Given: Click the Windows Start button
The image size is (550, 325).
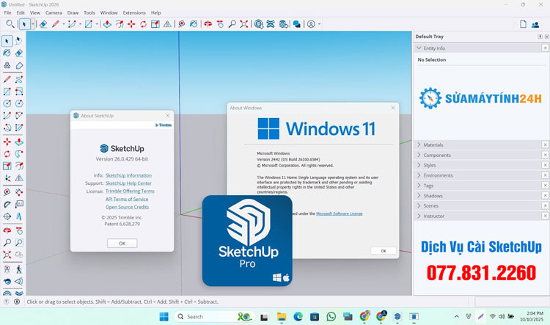Looking at the screenshot, I should [x=164, y=317].
